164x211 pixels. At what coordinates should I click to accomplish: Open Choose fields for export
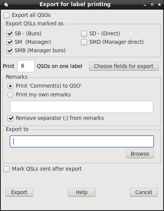coord(124,66)
